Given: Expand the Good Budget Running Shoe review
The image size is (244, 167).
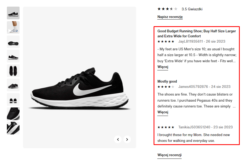Looking at the screenshot, I should [163, 67].
